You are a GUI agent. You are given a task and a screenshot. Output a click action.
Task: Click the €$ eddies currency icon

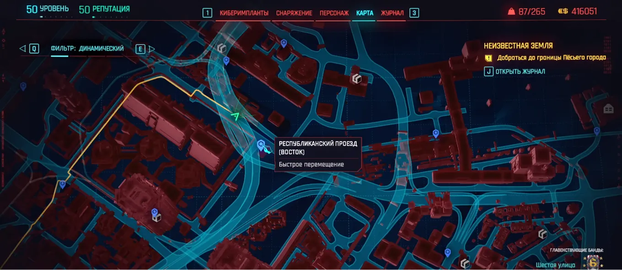point(563,11)
